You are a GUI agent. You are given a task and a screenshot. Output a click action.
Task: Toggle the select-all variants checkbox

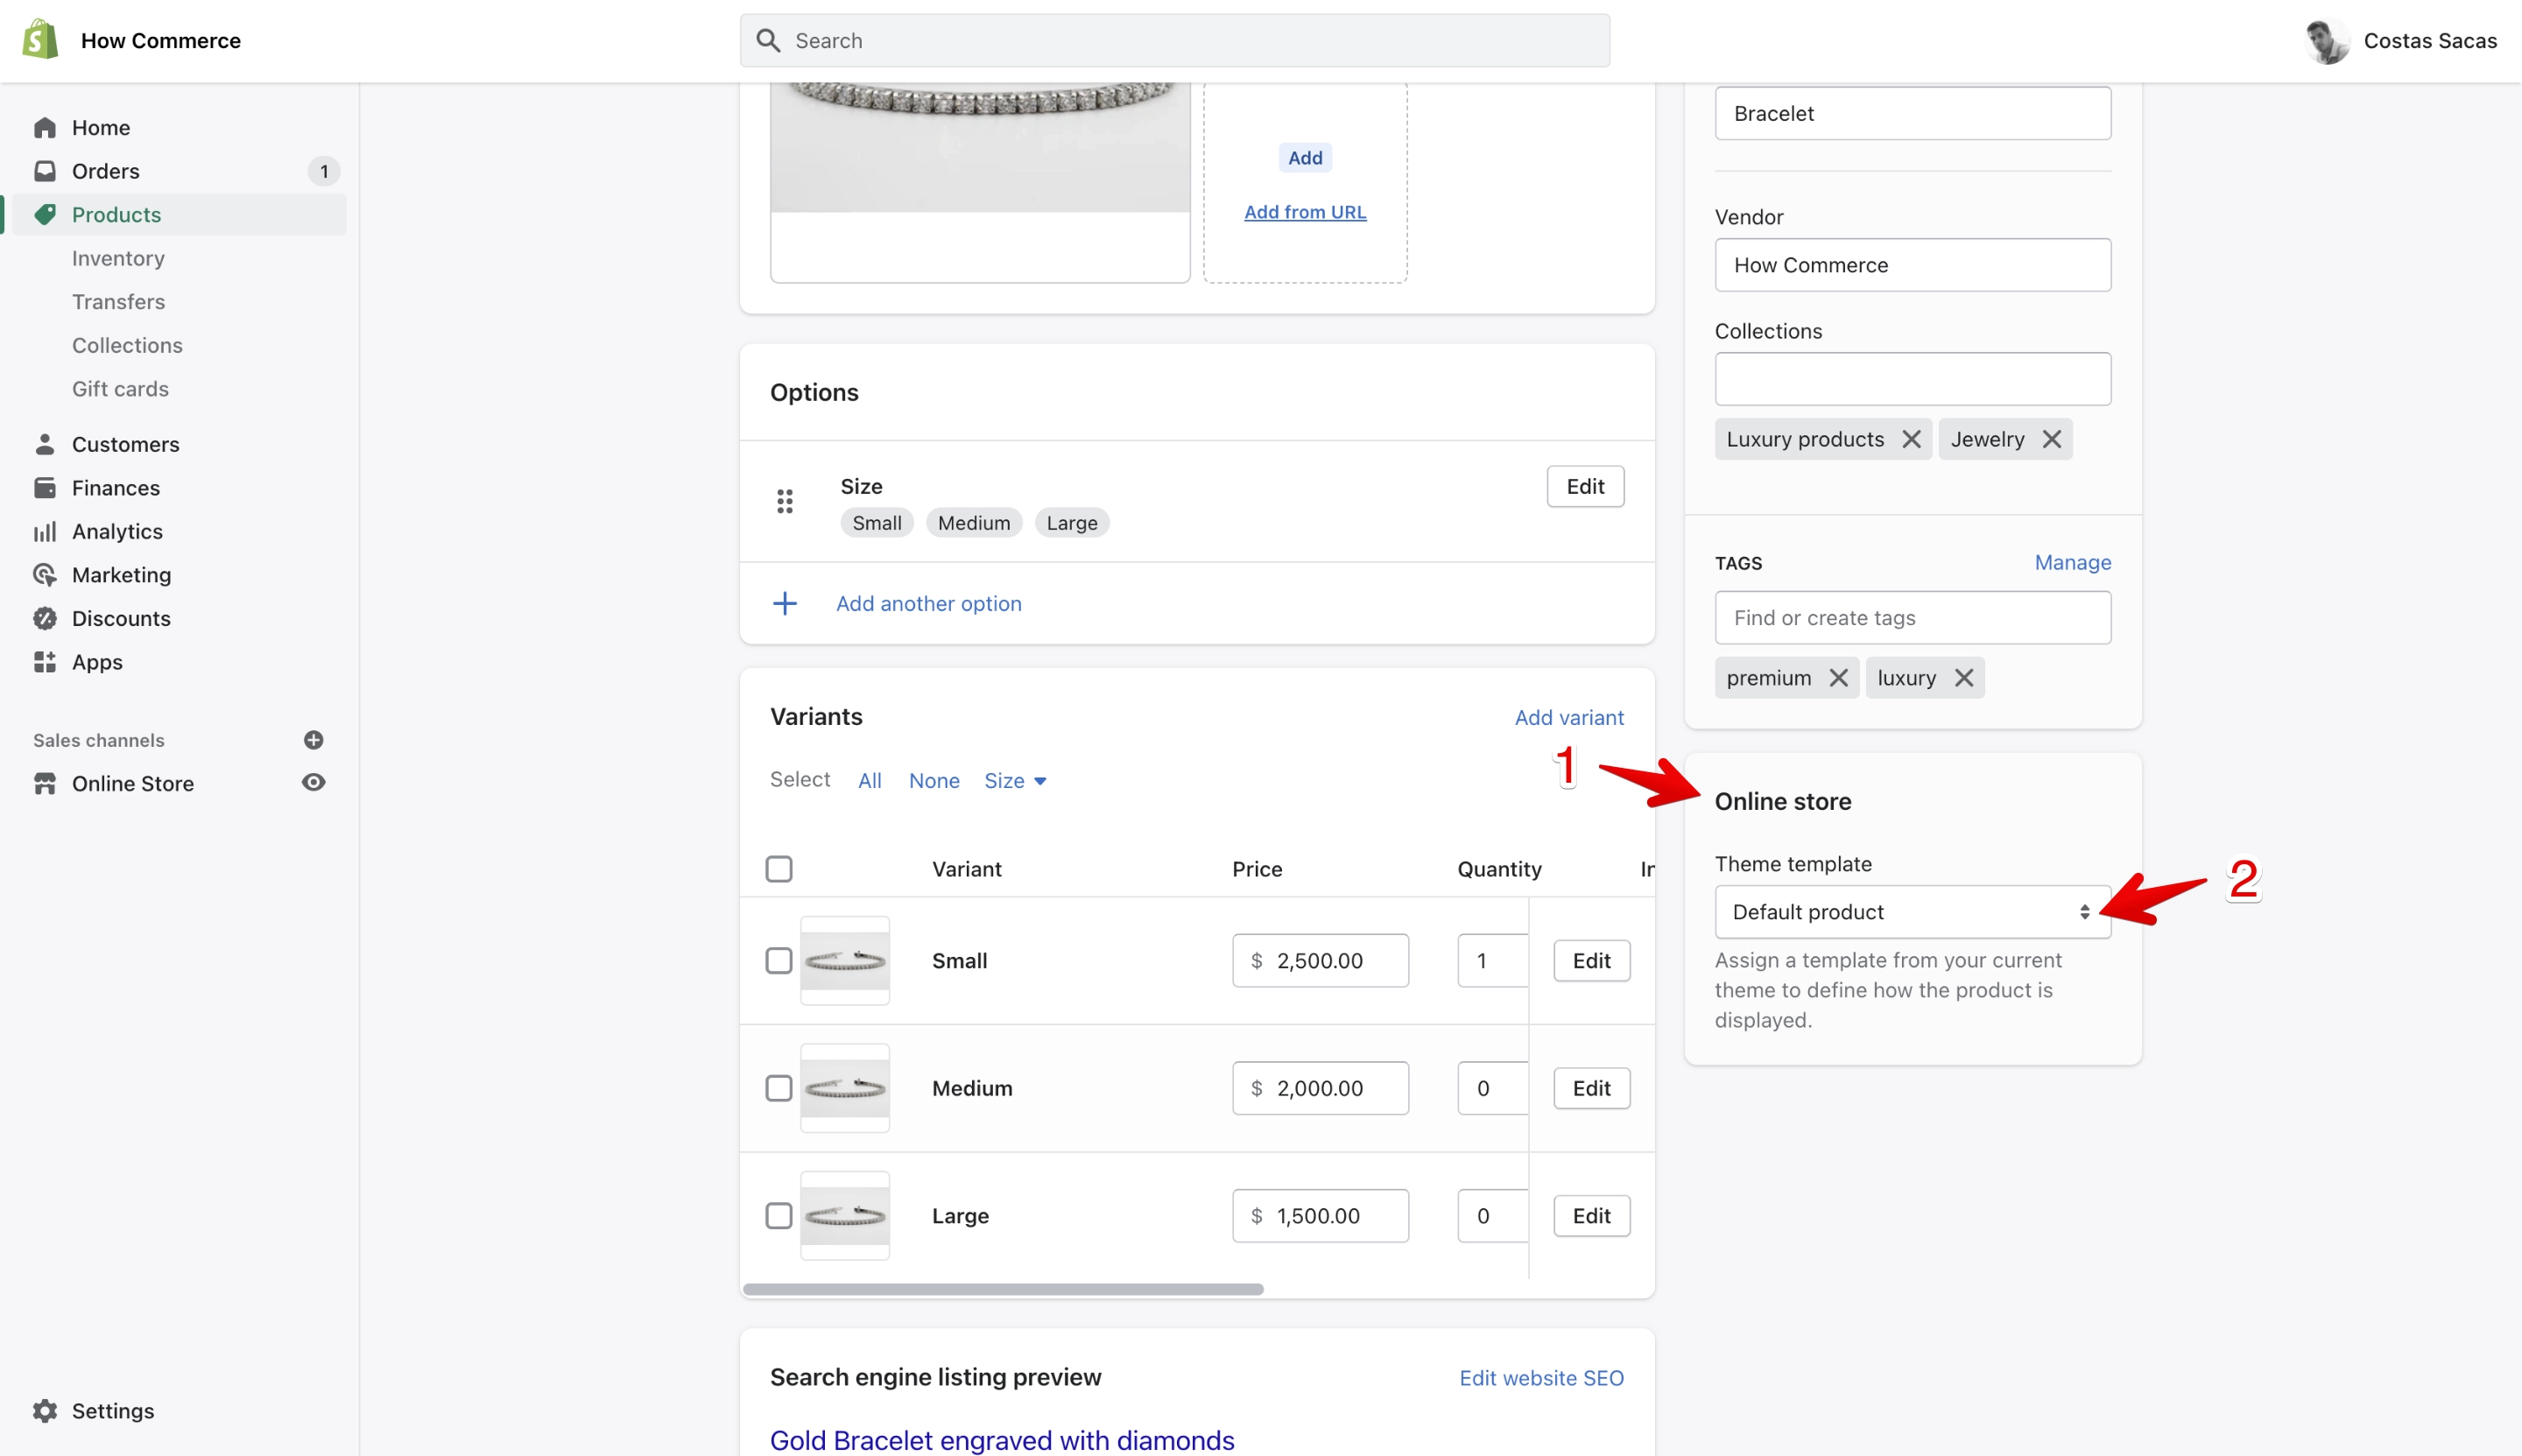pos(779,869)
